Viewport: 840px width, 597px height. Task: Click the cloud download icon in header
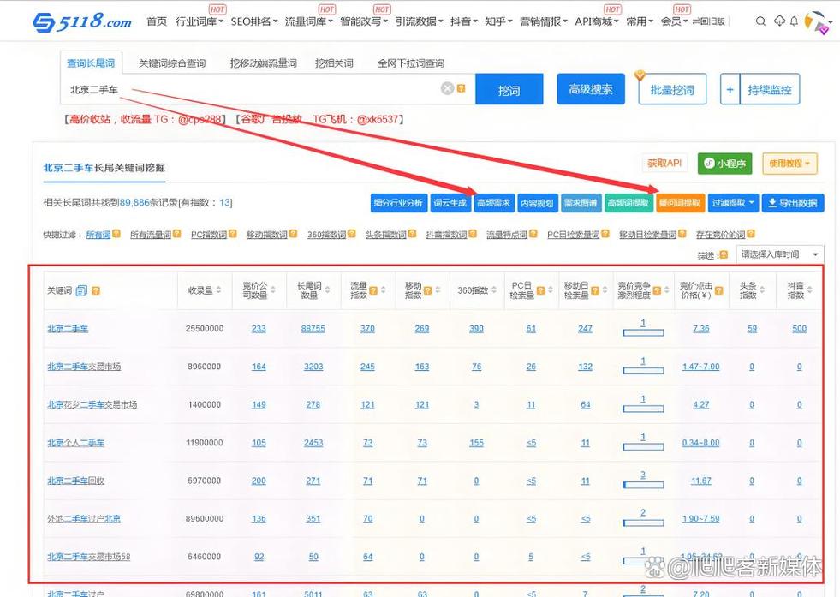tap(779, 21)
